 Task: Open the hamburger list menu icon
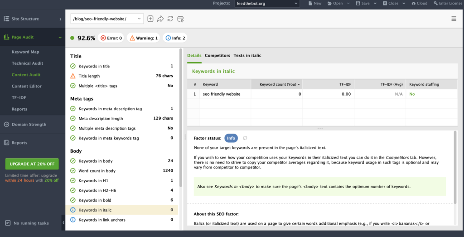(454, 19)
